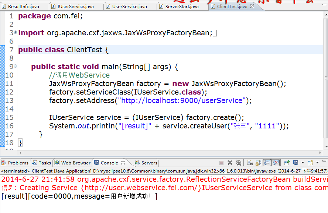
Task: Open the Tasks view tab
Action: (x=41, y=163)
